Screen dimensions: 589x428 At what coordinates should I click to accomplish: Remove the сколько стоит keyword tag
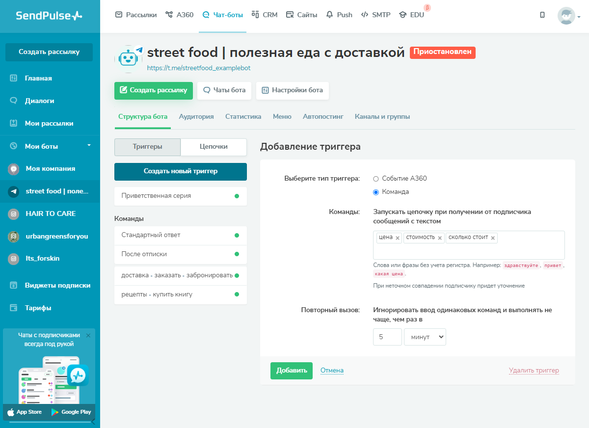[493, 238]
